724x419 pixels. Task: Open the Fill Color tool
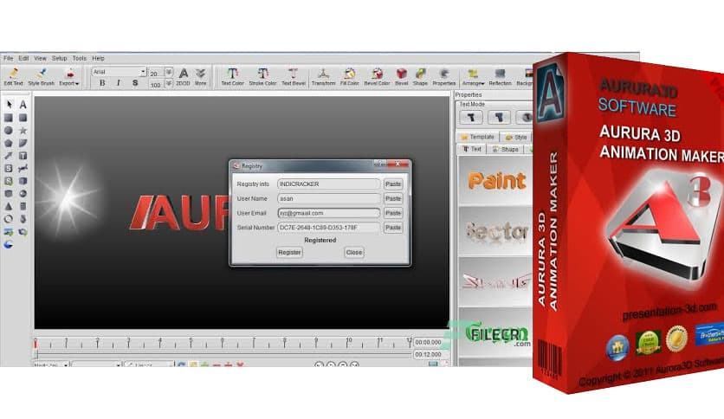[350, 76]
